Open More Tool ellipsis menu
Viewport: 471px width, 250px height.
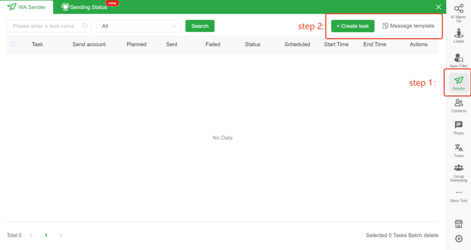(x=459, y=197)
